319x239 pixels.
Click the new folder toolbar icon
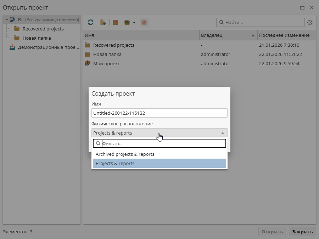pyautogui.click(x=115, y=22)
